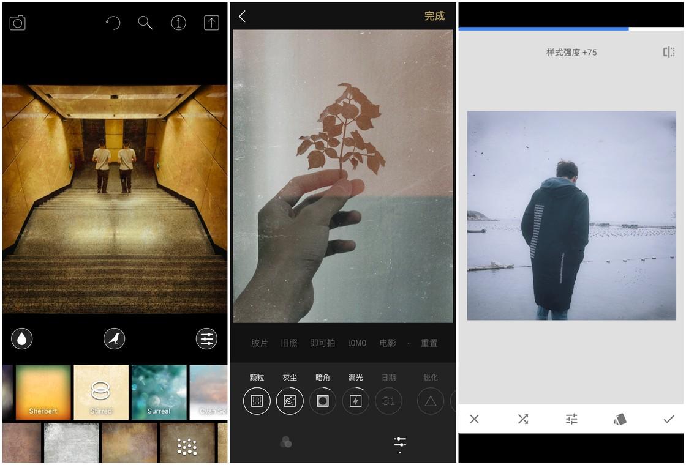Tap 完成 to finish editing

(x=434, y=16)
